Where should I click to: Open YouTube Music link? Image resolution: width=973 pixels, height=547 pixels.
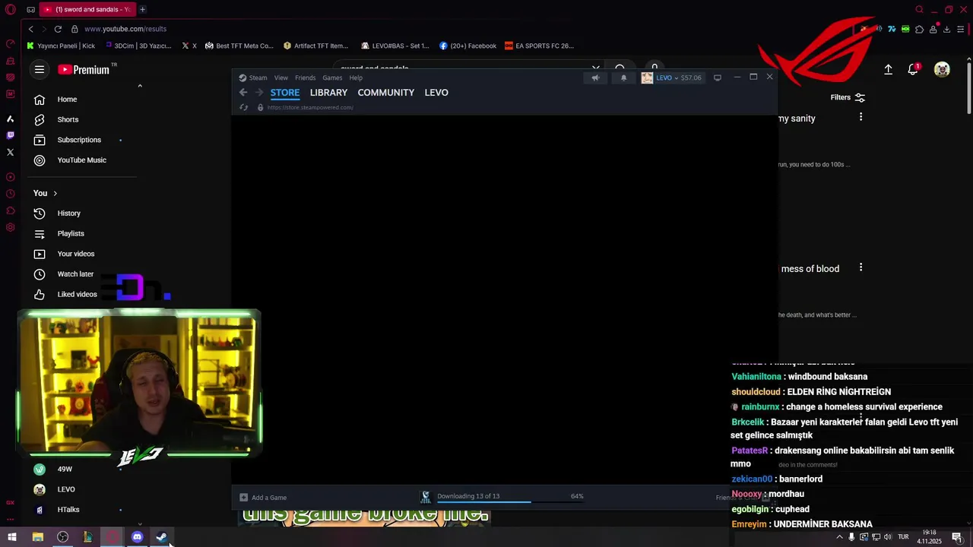tap(81, 160)
